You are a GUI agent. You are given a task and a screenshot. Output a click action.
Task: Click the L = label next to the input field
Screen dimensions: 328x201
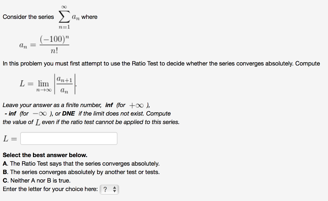click(10, 138)
